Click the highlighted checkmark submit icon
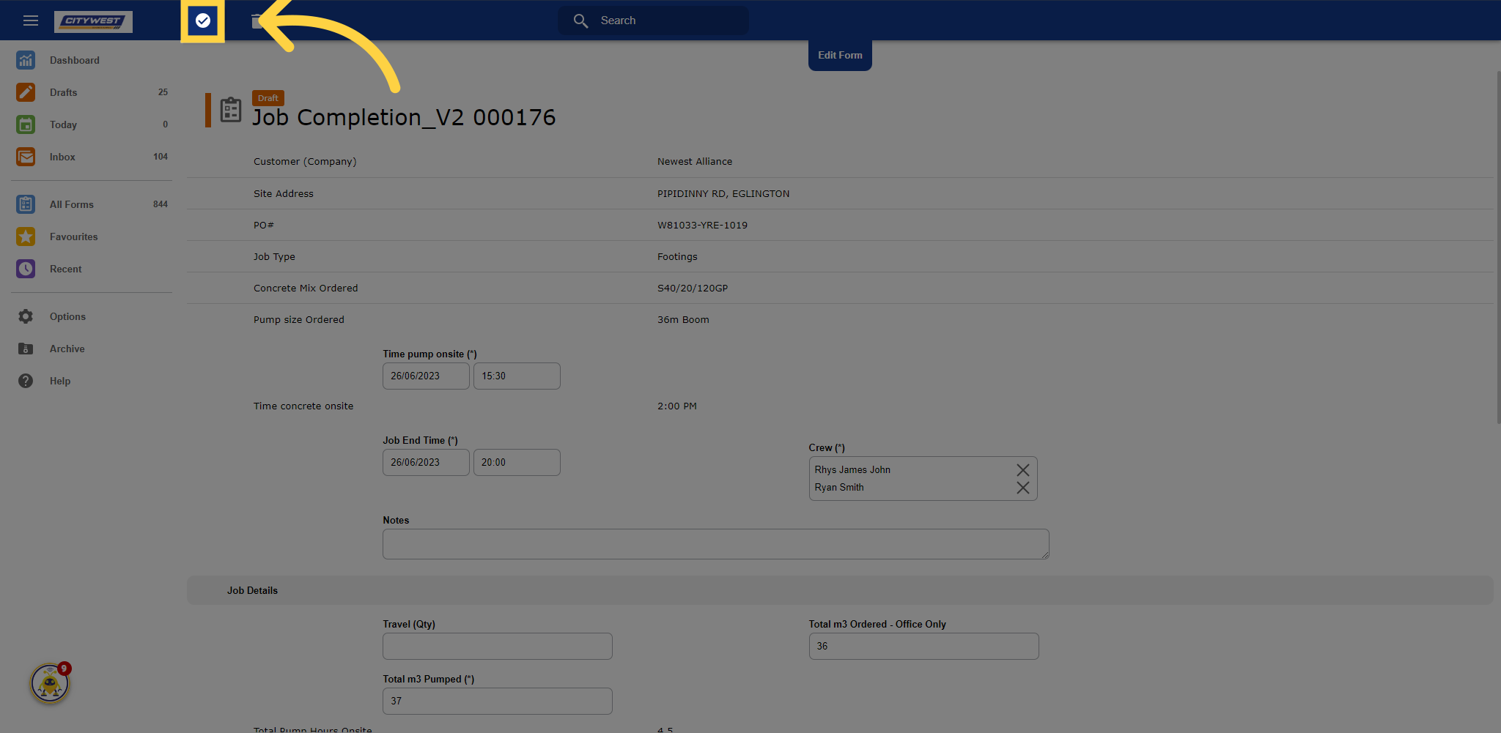1501x733 pixels. point(202,21)
